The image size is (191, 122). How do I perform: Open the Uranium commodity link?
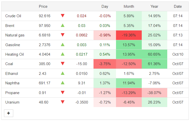coord(12,102)
